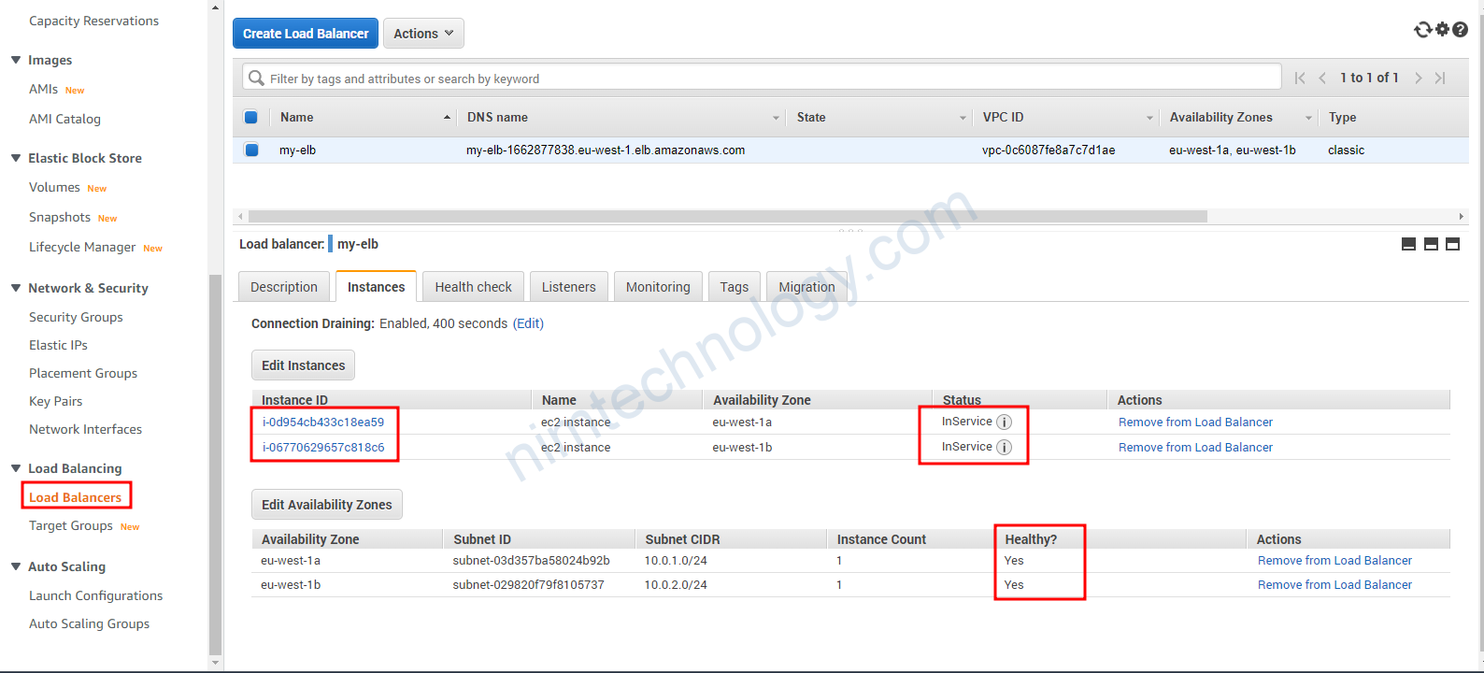The image size is (1484, 673).
Task: Set the split details pane layout icon
Action: click(x=1431, y=244)
